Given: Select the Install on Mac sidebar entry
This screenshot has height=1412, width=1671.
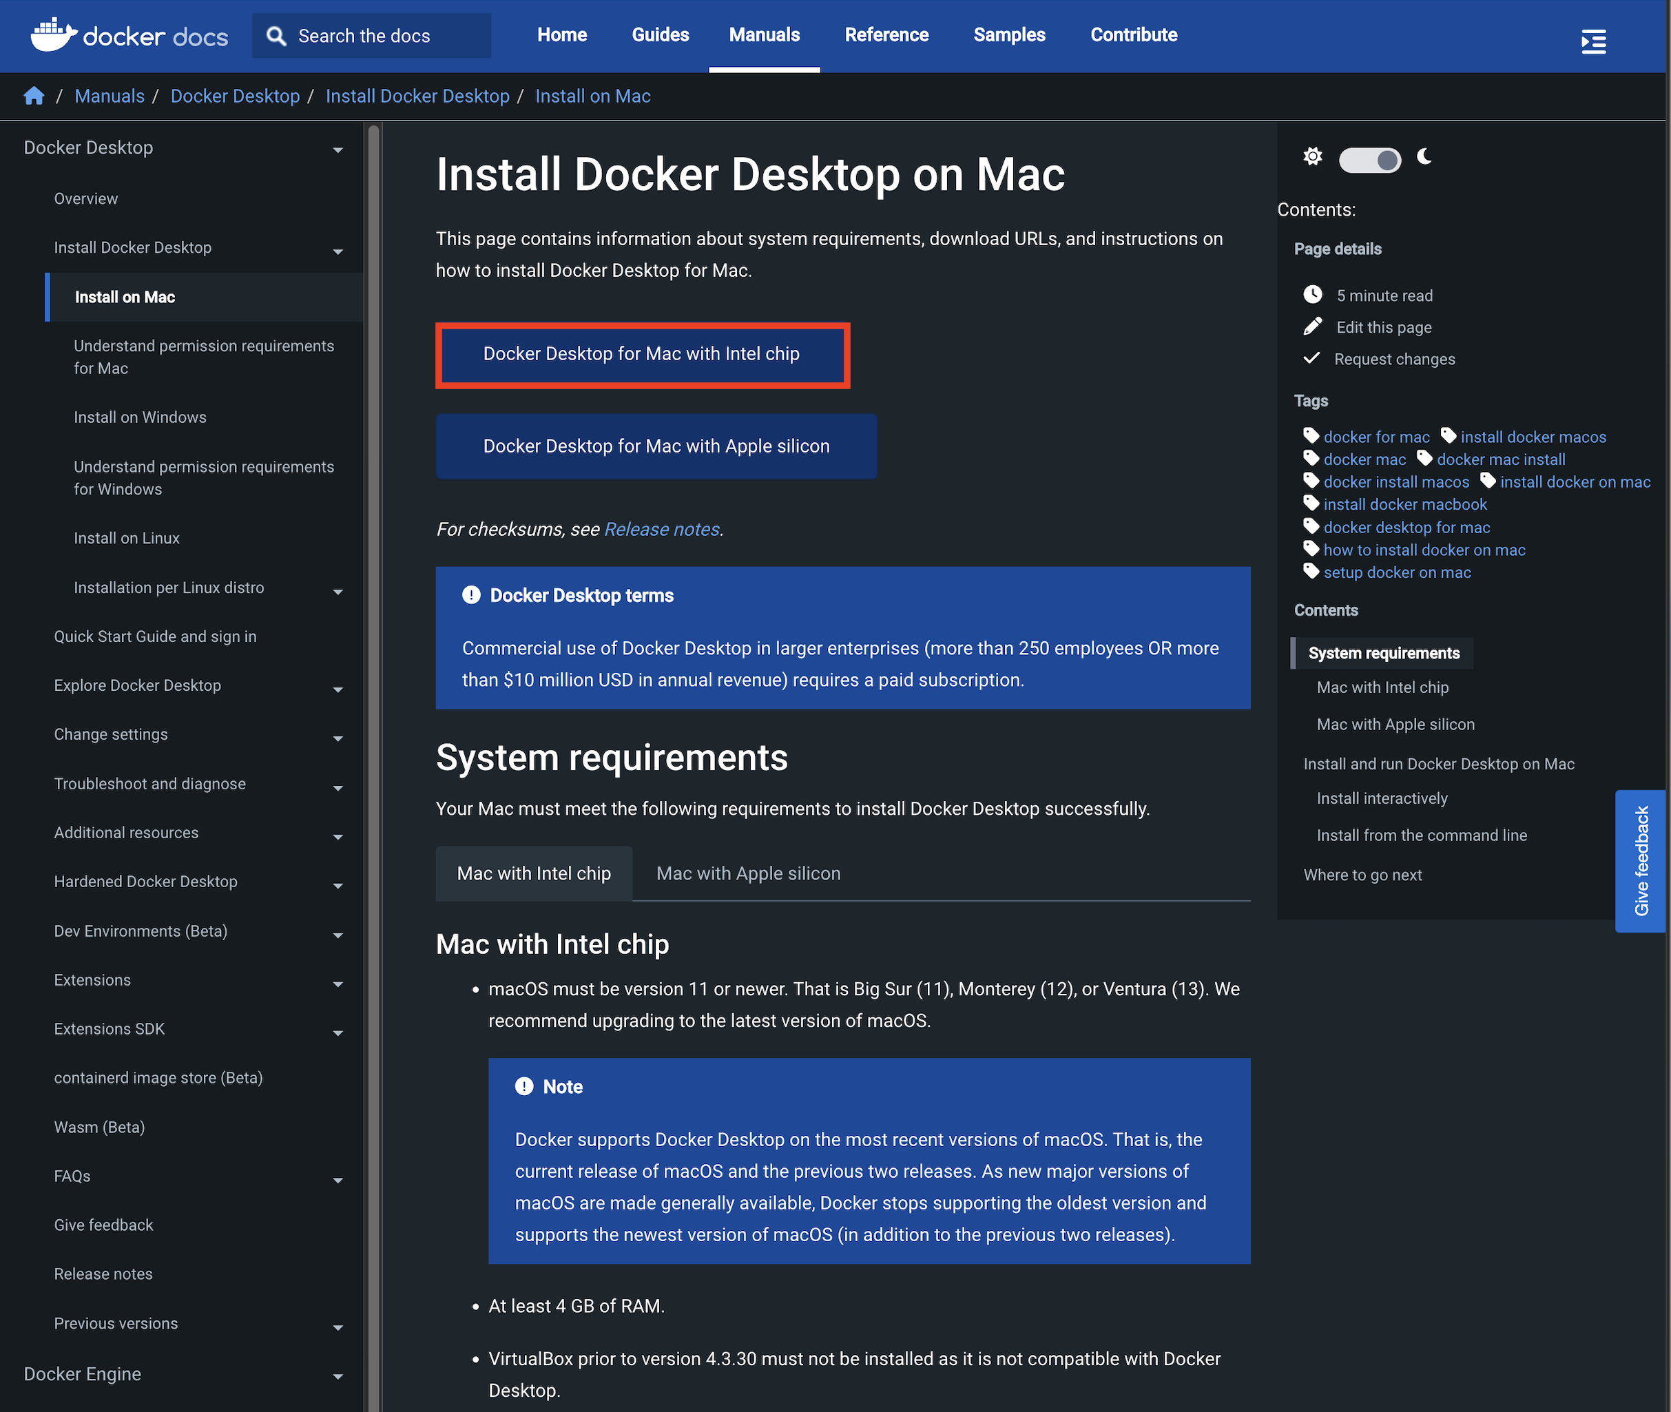Looking at the screenshot, I should pyautogui.click(x=124, y=297).
